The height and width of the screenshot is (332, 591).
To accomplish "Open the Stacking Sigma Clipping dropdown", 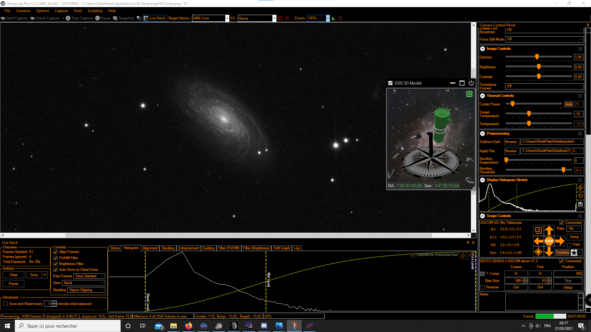I will coord(86,290).
